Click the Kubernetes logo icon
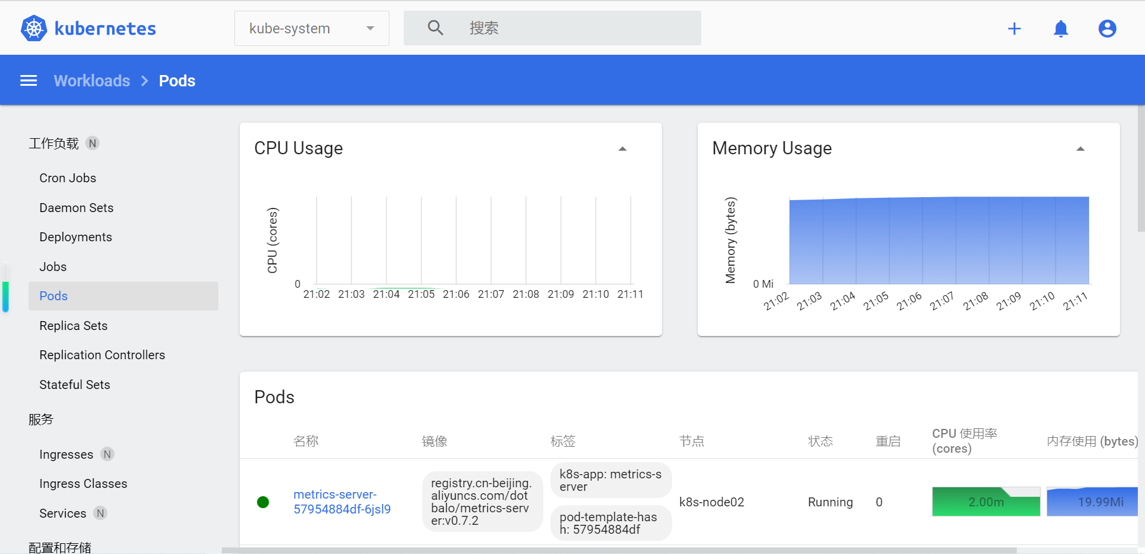Image resolution: width=1145 pixels, height=554 pixels. click(x=34, y=28)
